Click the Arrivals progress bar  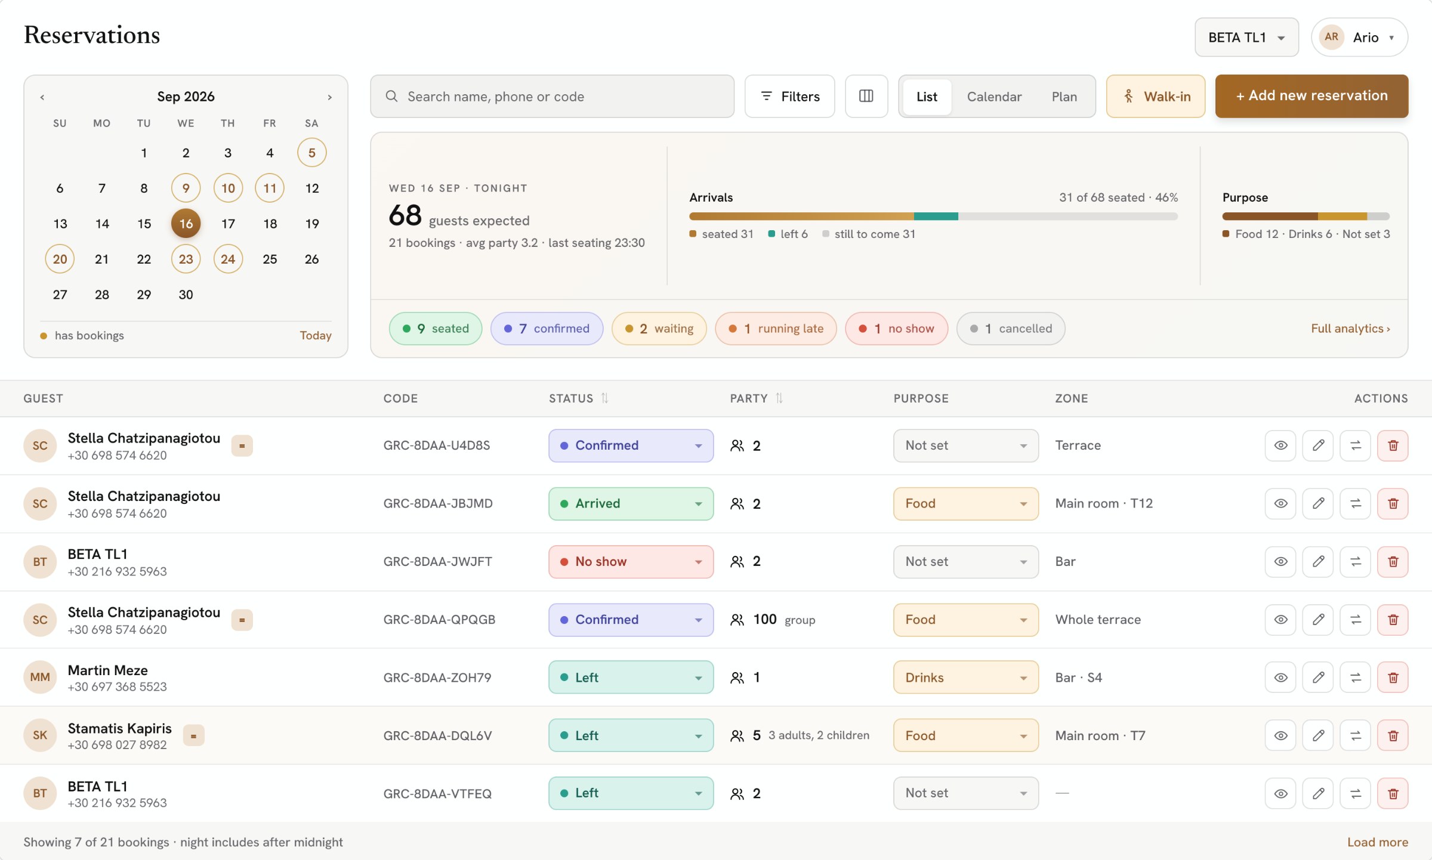pyautogui.click(x=933, y=216)
